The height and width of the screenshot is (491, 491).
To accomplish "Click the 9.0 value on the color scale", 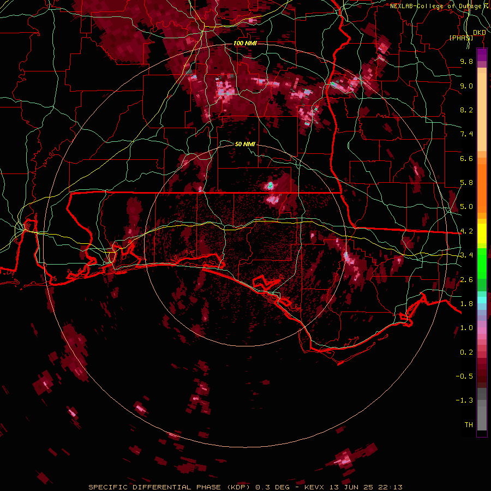I will 466,86.
